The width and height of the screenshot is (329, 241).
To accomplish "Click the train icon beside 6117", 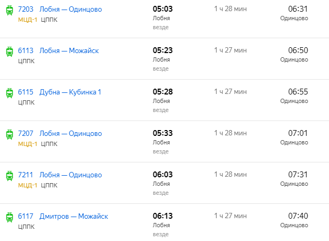I will [10, 217].
